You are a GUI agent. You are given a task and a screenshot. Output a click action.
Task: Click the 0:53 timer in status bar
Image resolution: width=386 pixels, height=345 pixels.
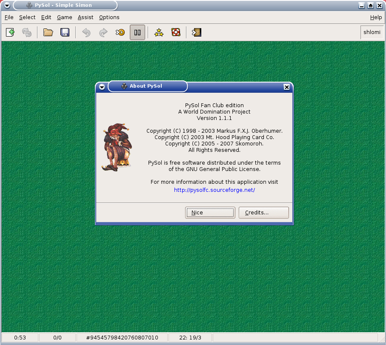[x=20, y=338]
